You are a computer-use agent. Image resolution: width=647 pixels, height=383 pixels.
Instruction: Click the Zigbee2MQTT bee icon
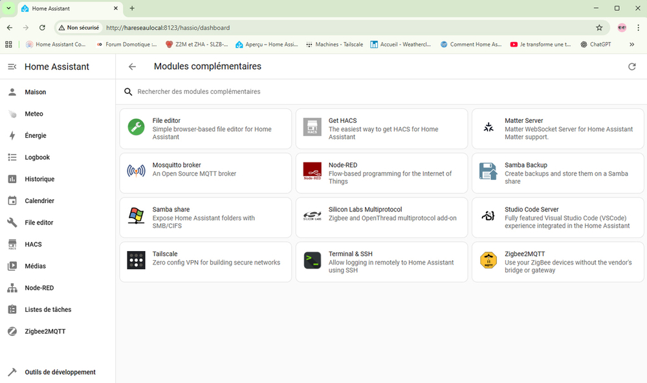(488, 260)
